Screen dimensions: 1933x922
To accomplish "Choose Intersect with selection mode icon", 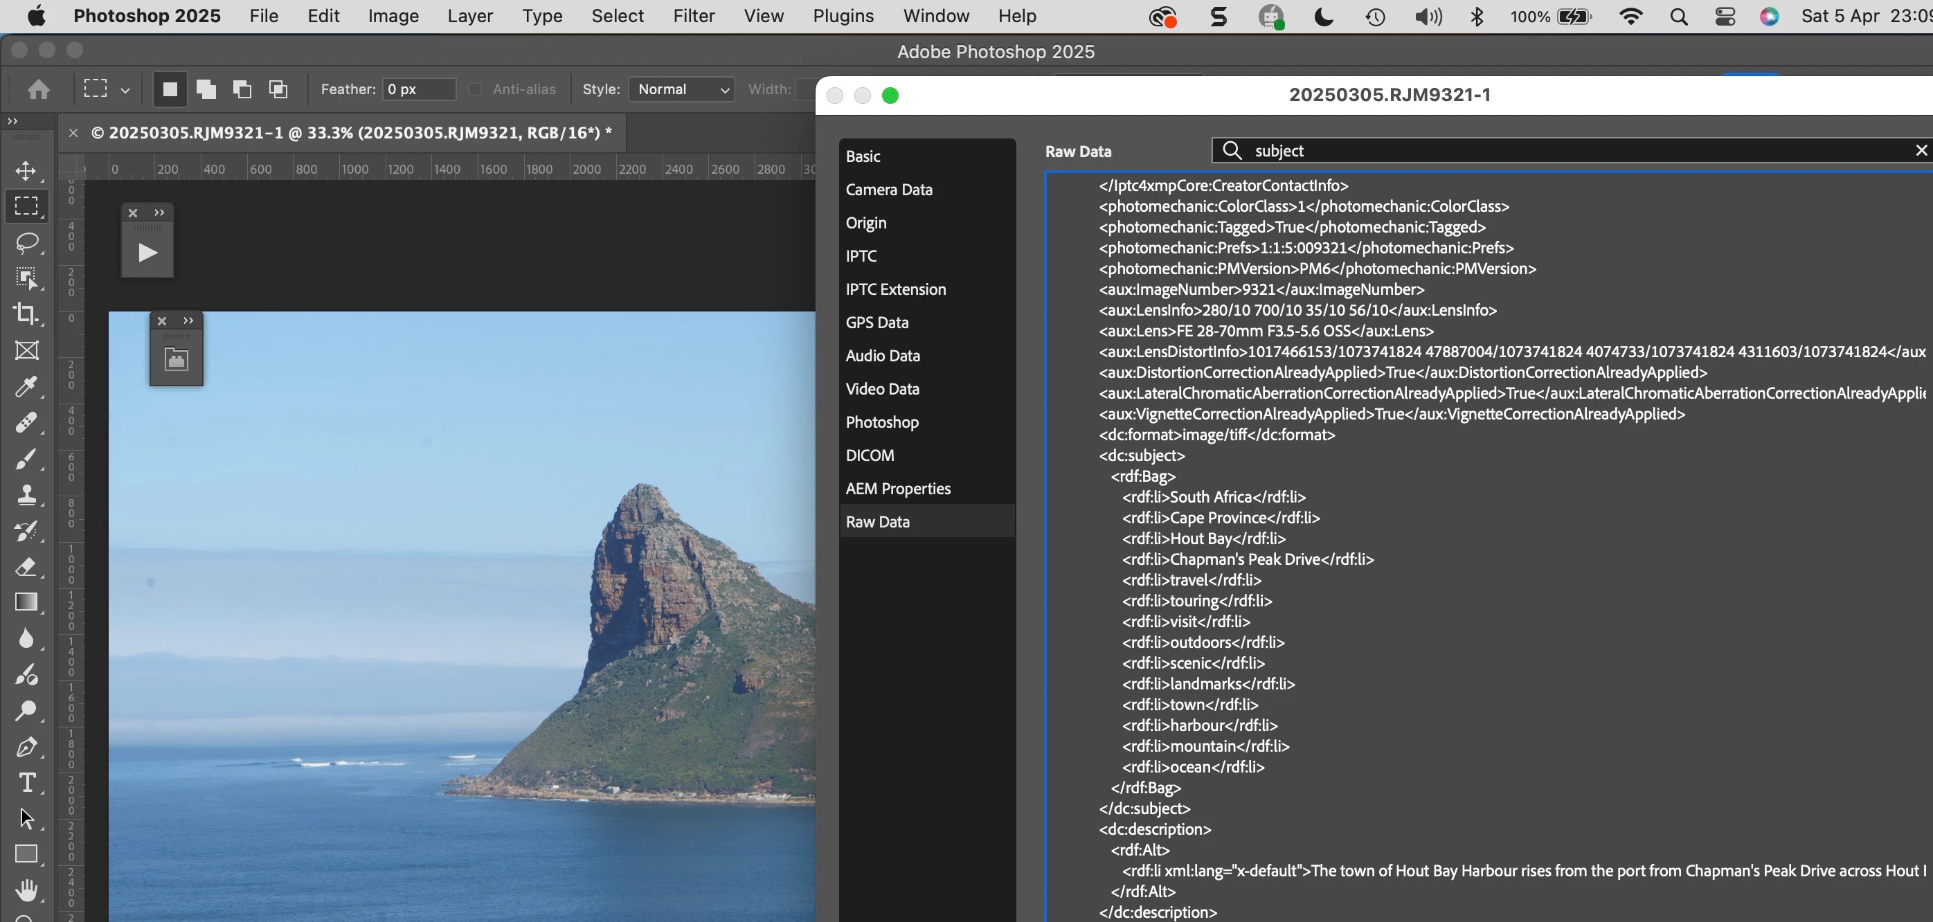I will (x=278, y=89).
